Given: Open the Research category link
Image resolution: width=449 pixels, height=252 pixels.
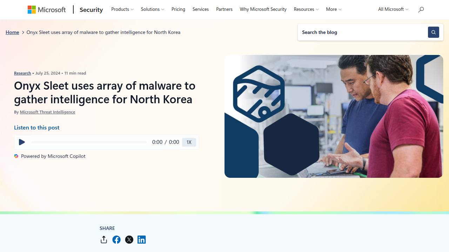Looking at the screenshot, I should click(x=22, y=73).
